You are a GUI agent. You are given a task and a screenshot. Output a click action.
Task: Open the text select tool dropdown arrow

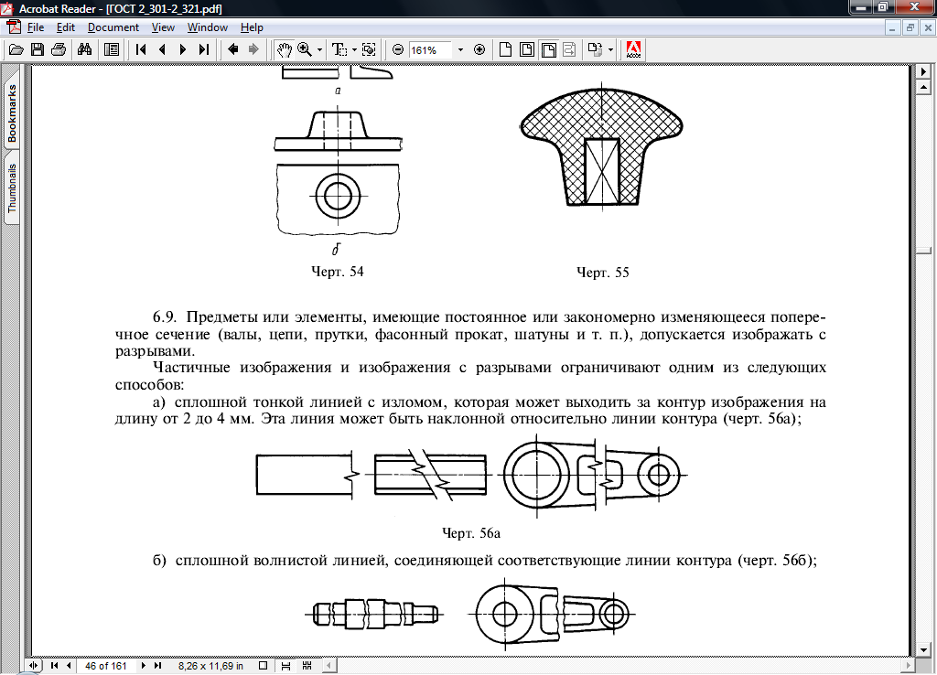[x=354, y=50]
